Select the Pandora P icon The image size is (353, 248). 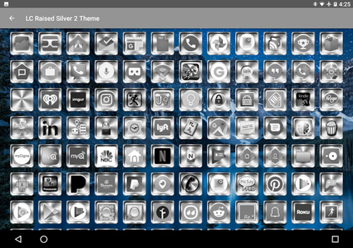78,184
